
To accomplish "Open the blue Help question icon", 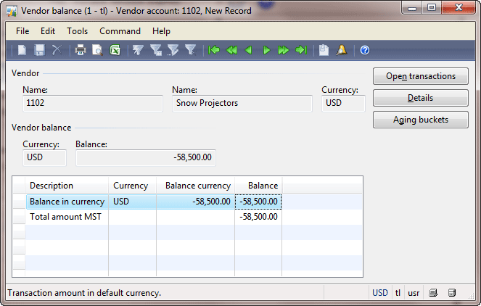I will [365, 50].
